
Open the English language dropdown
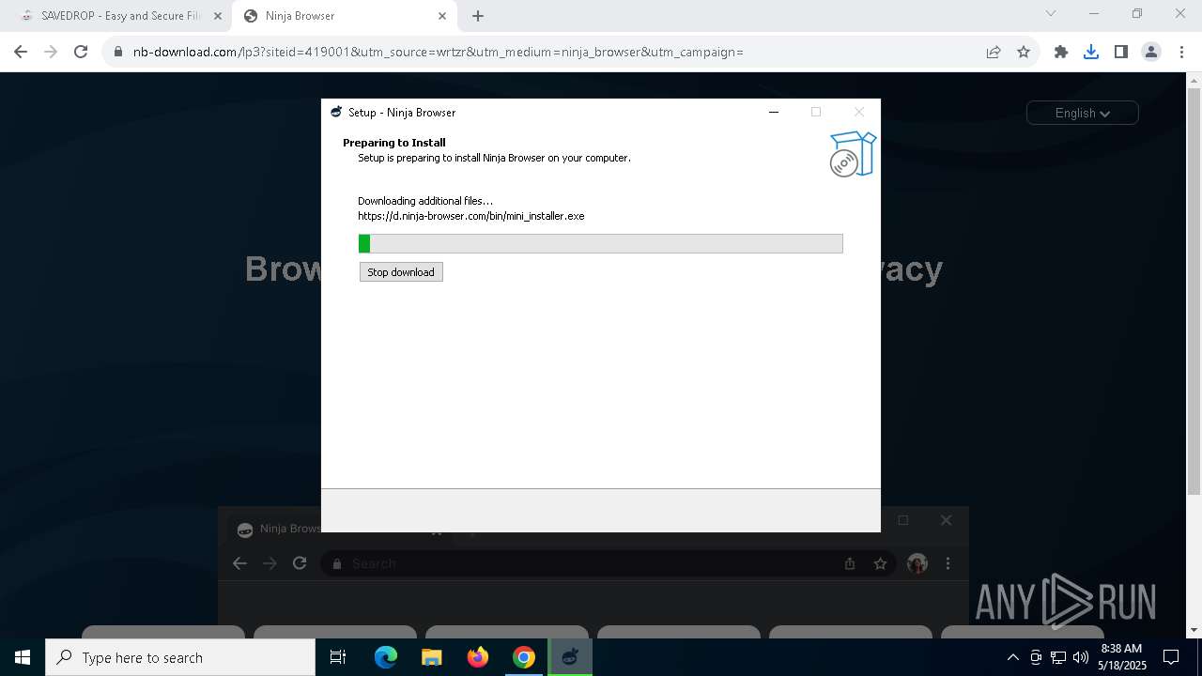(x=1083, y=113)
